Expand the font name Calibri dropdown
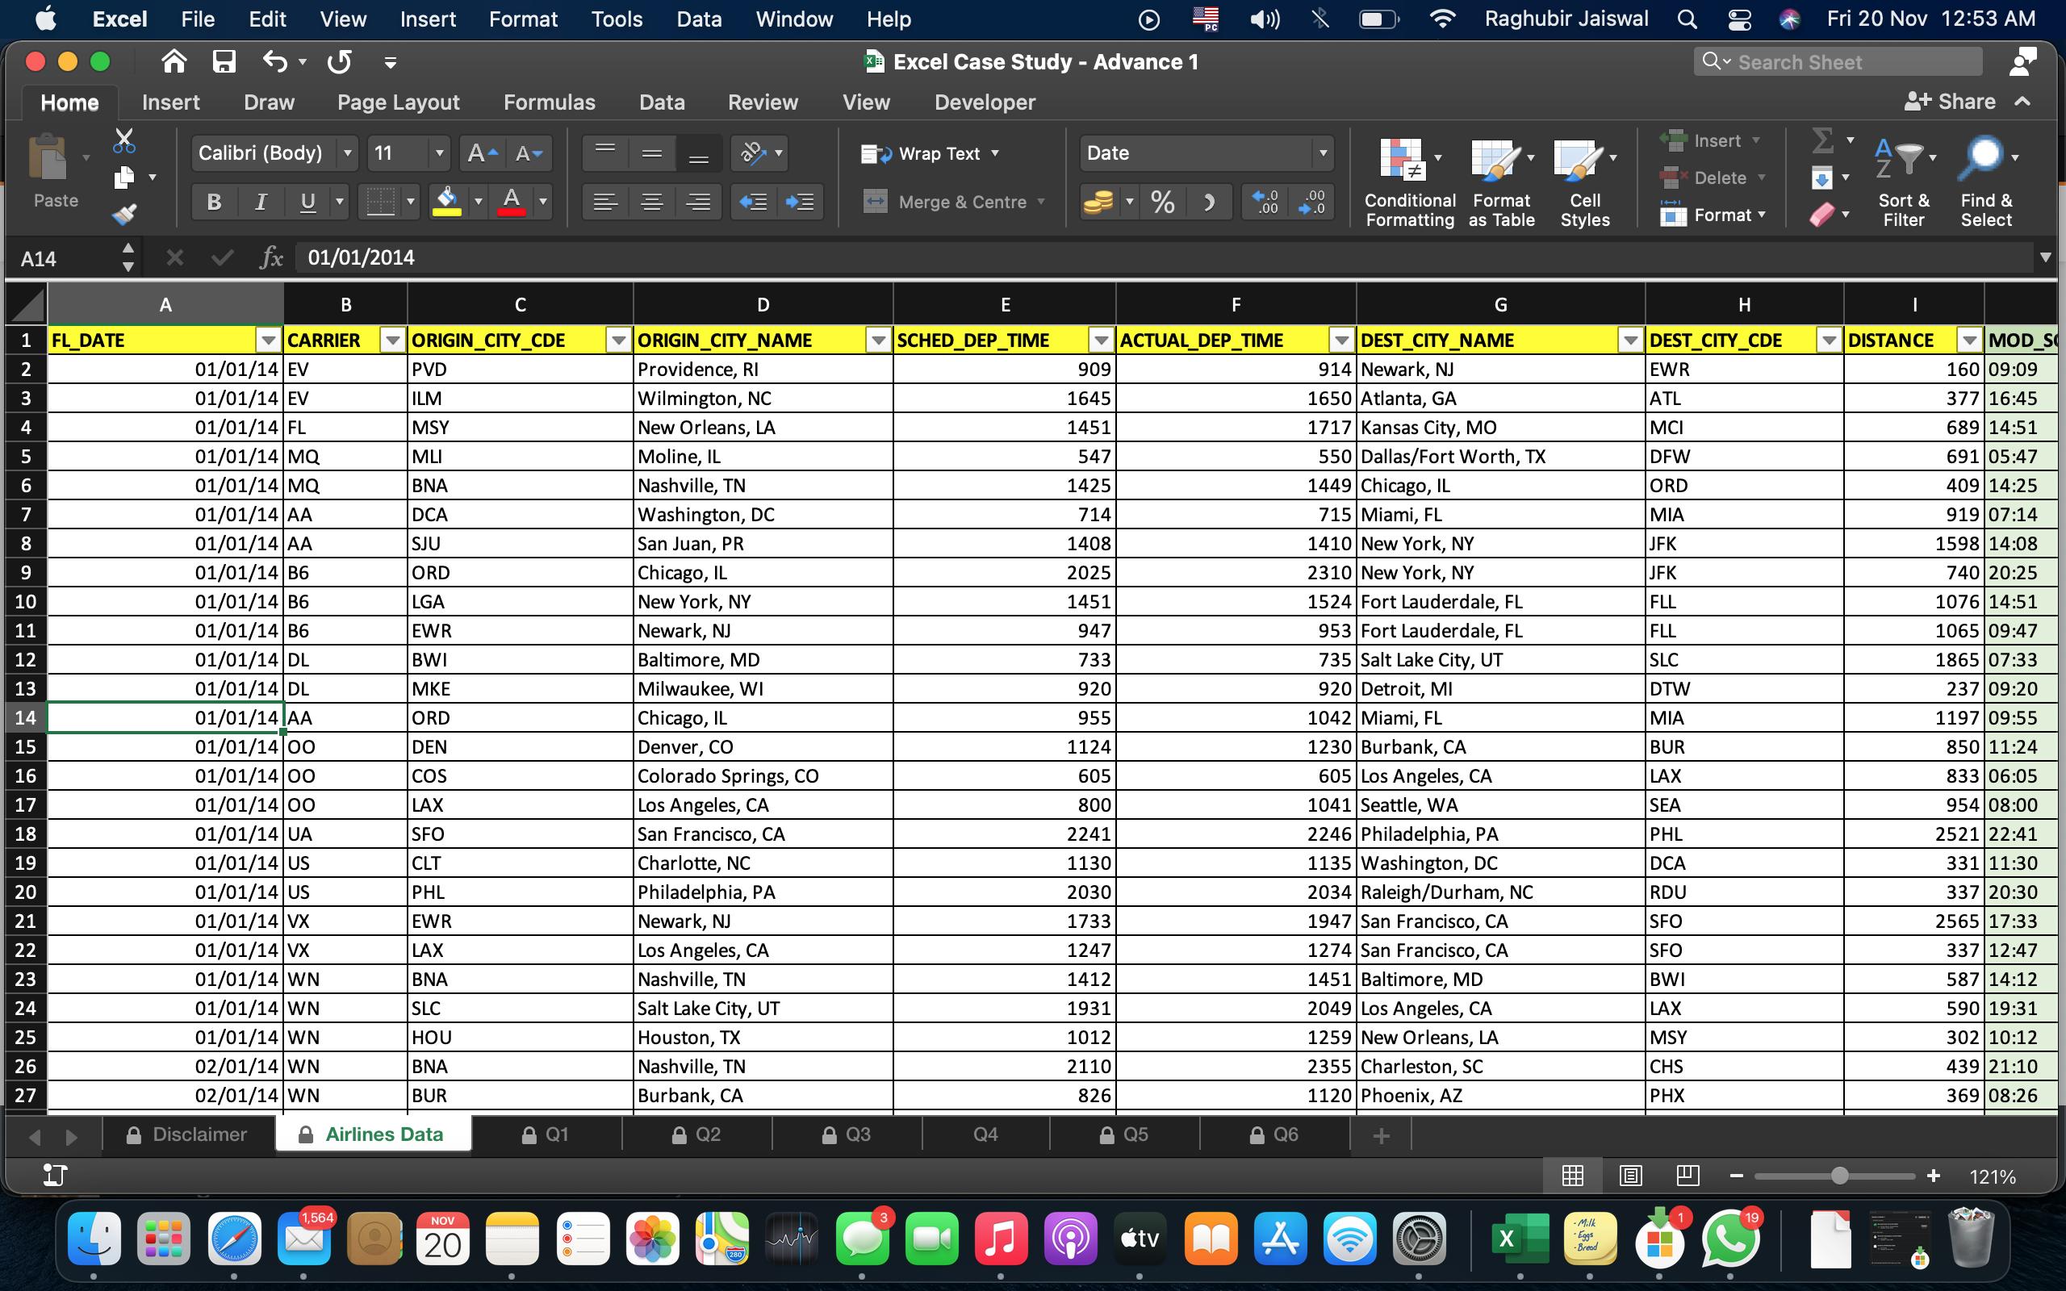The width and height of the screenshot is (2066, 1291). (348, 153)
